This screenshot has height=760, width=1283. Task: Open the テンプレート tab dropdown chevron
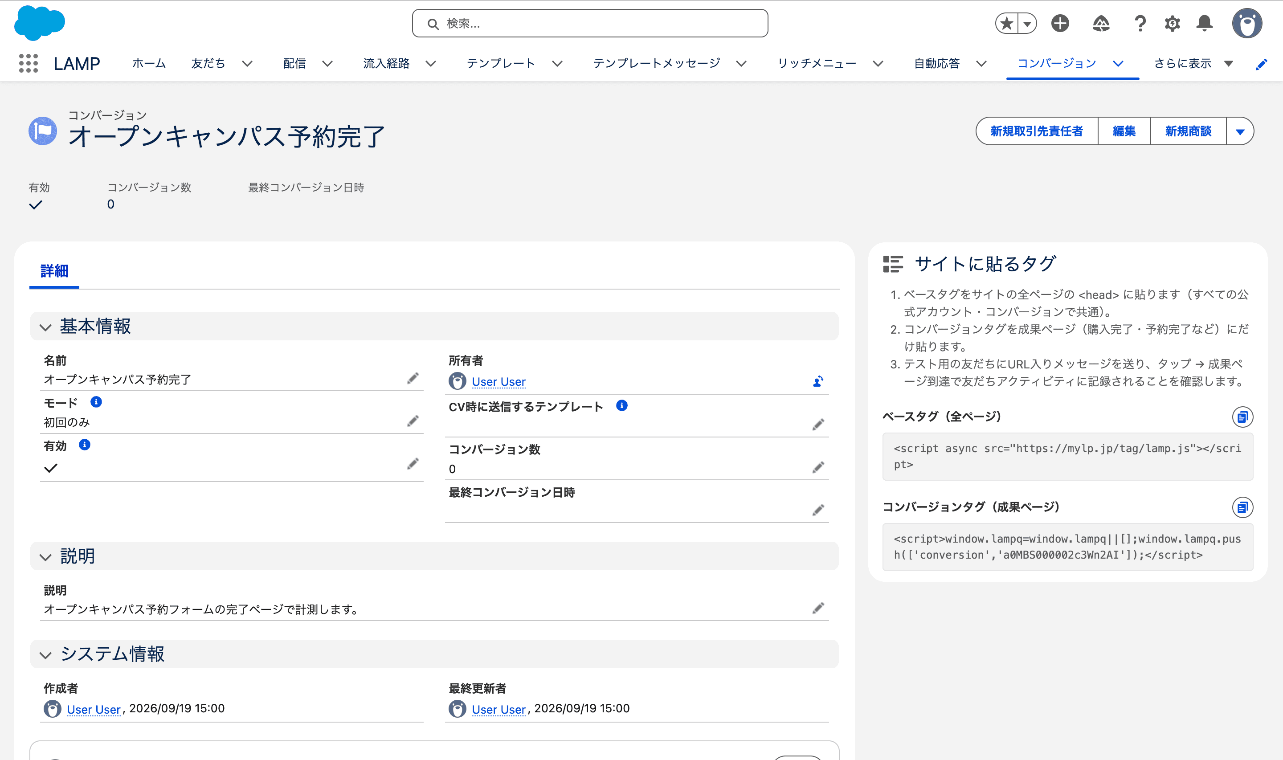point(557,64)
